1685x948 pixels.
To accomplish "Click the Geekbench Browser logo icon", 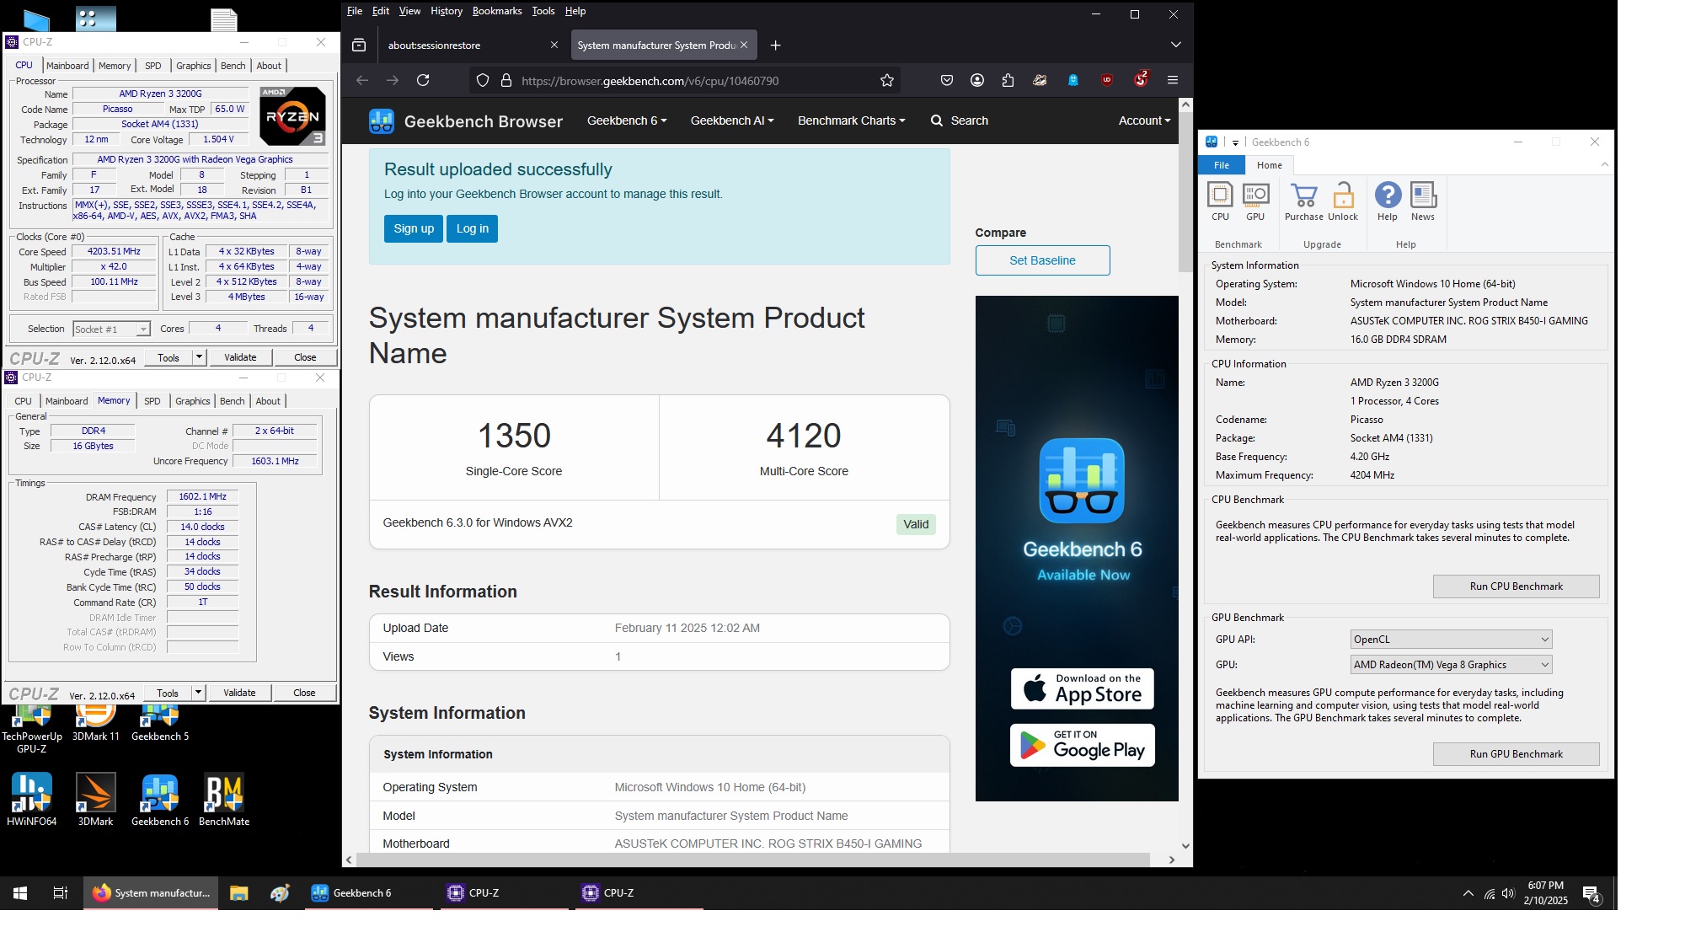I will coord(381,121).
